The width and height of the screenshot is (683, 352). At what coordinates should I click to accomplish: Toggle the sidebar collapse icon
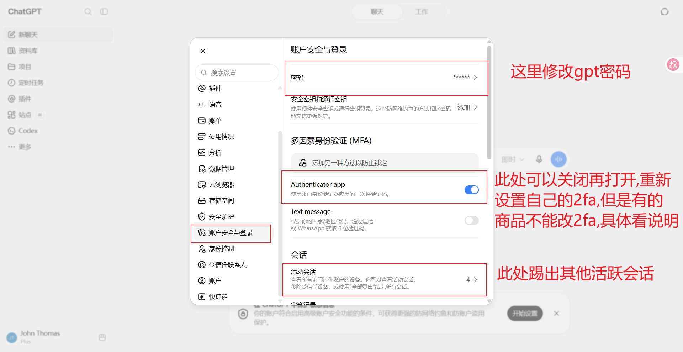coord(104,12)
